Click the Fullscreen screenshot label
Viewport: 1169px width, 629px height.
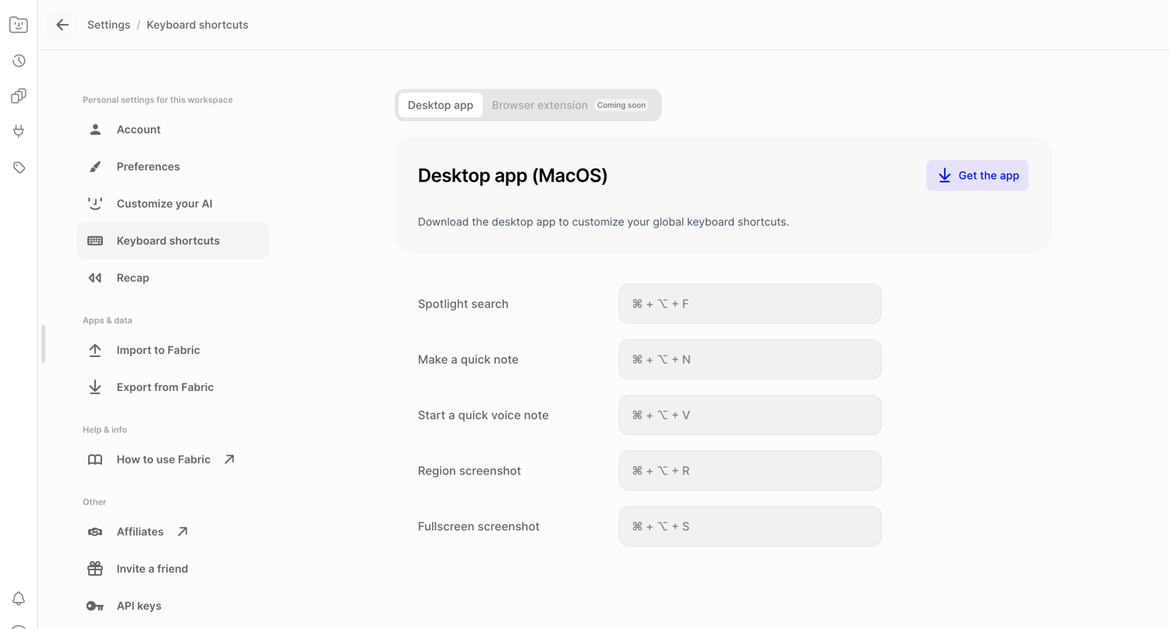click(x=479, y=526)
